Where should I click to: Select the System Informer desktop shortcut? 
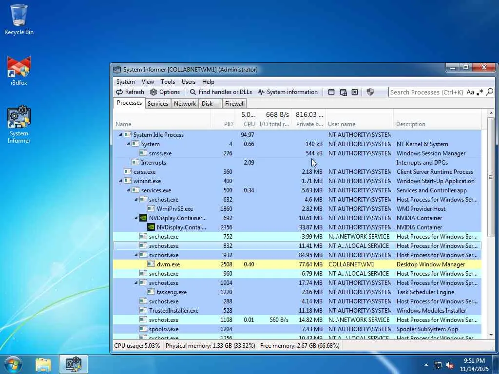(x=19, y=125)
